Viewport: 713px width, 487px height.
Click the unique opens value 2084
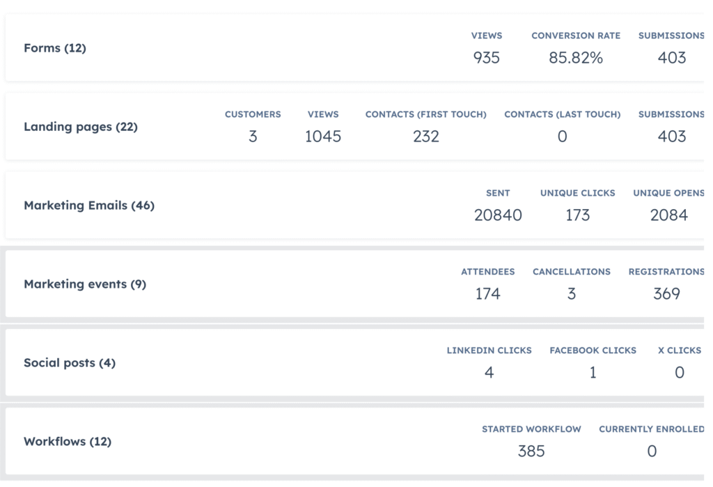click(x=668, y=215)
